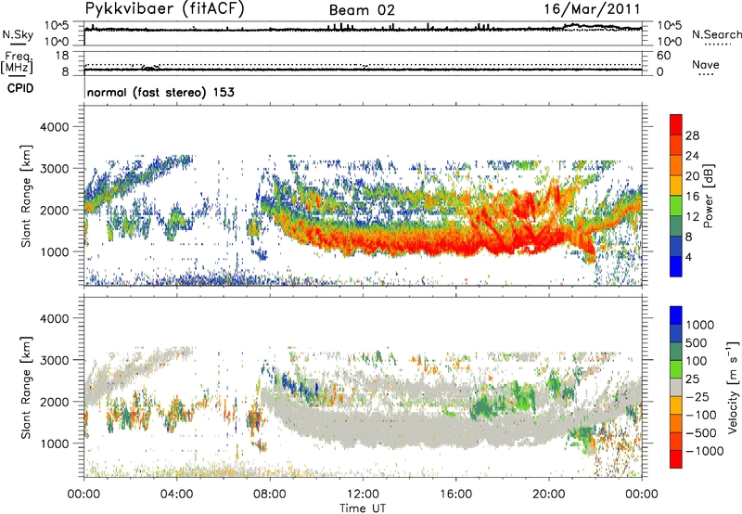742x514 pixels.
Task: Click the 2000 tick in the velocity panel
Action: point(55,402)
